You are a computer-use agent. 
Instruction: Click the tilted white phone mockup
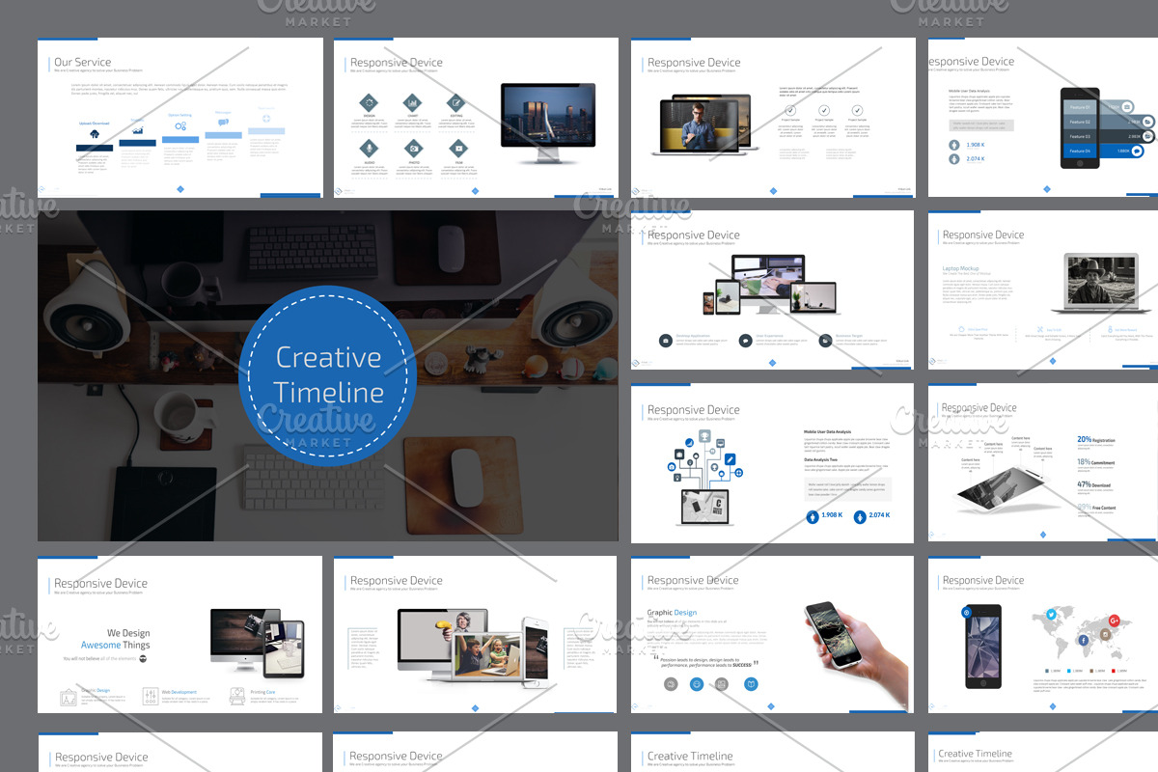click(x=1003, y=490)
